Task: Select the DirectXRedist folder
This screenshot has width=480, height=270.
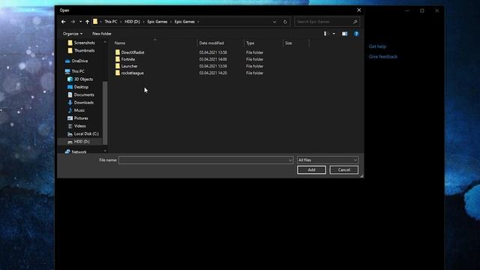Action: (x=133, y=52)
